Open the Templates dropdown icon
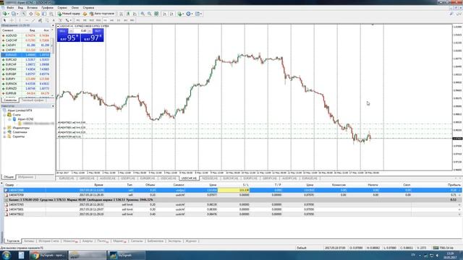 (x=198, y=14)
